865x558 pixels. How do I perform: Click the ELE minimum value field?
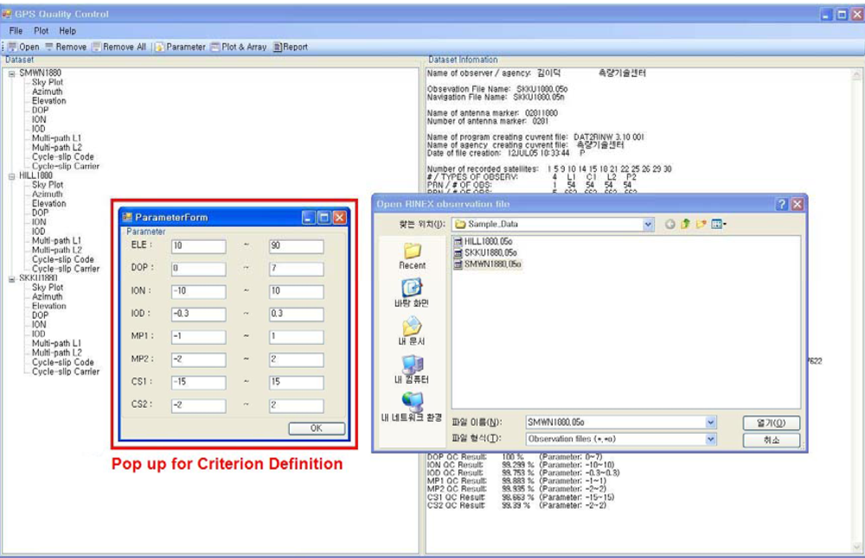[x=198, y=247]
